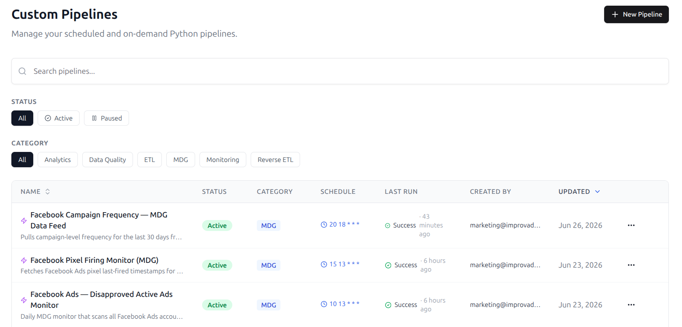Click the 20 18 * * * schedule text
This screenshot has height=327, width=682.
pos(344,224)
